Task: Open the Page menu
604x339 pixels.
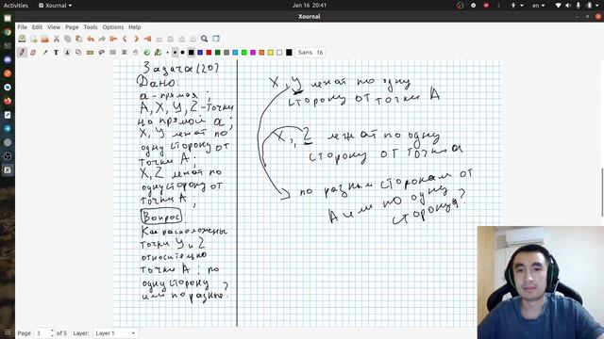Action: (72, 27)
